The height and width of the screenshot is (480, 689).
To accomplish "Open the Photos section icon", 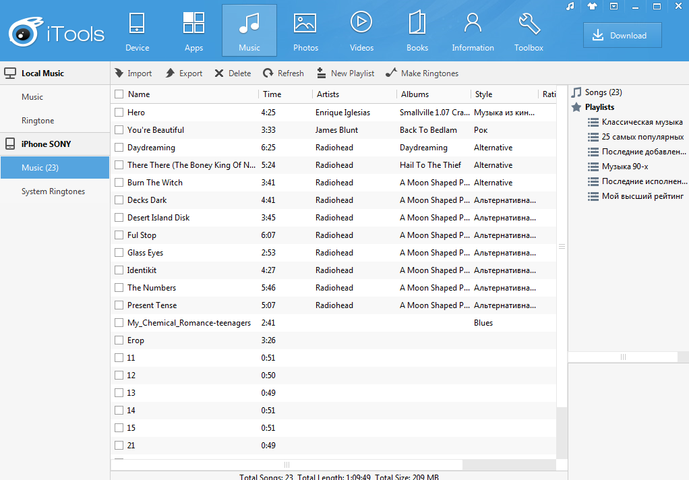I will pyautogui.click(x=305, y=24).
